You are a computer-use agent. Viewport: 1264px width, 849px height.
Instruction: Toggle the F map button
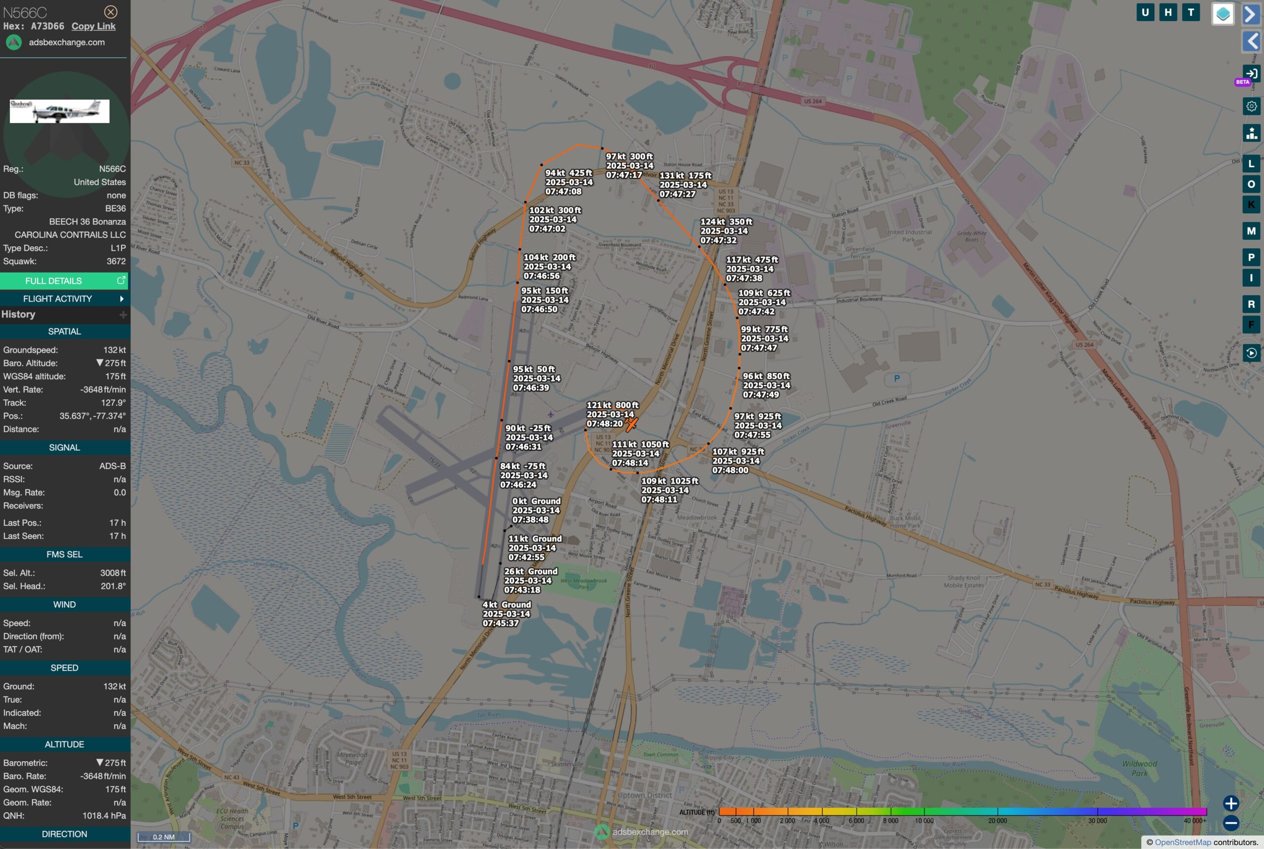click(1251, 325)
